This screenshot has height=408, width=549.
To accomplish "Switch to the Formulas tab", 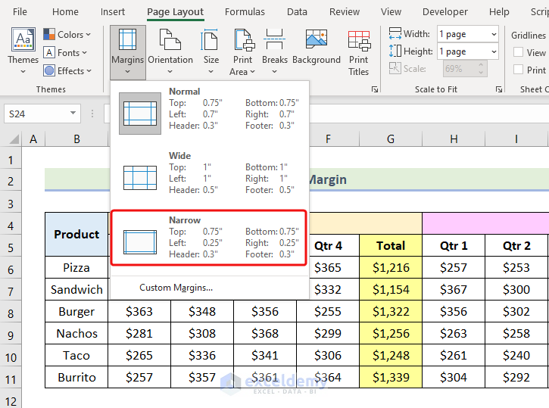I will [245, 12].
